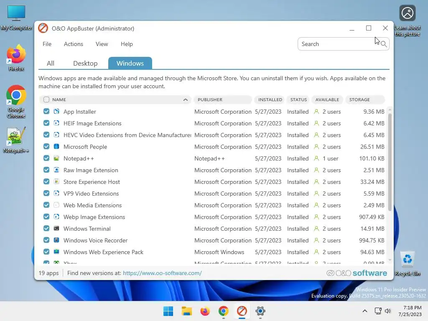Click the Windows Terminal app icon
Viewport: 428px width, 321px height.
pos(56,229)
